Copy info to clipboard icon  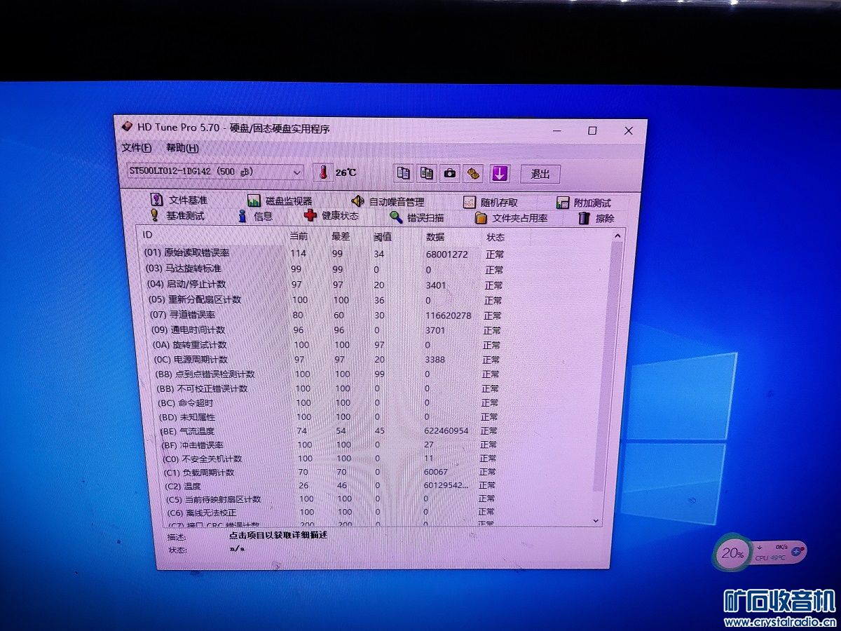click(403, 173)
